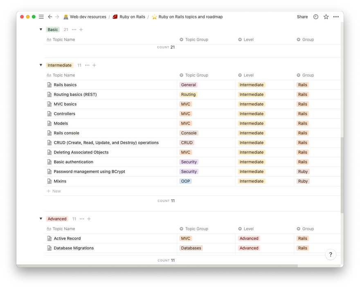Click the vertical scrollbar thumb
Screen dimensions: 360x289
coord(342,176)
